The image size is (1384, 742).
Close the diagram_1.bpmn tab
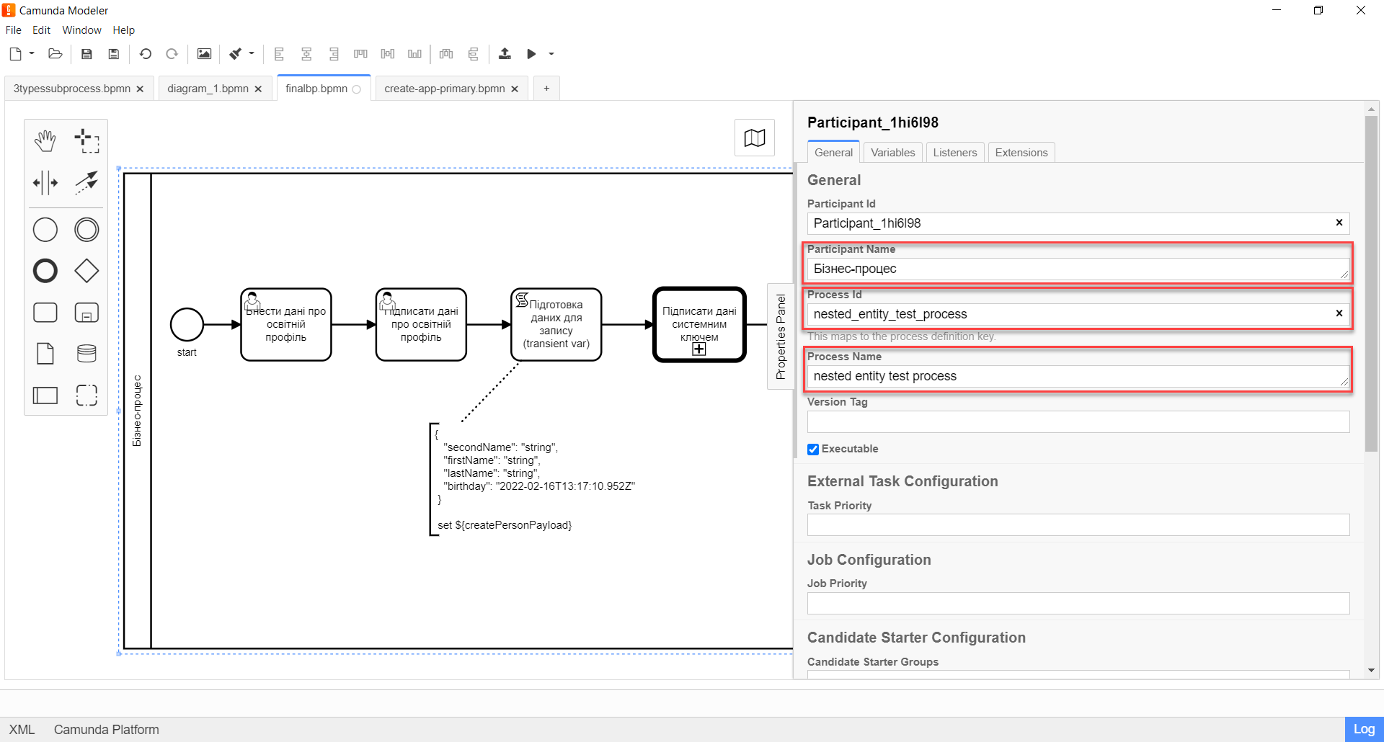click(x=258, y=89)
